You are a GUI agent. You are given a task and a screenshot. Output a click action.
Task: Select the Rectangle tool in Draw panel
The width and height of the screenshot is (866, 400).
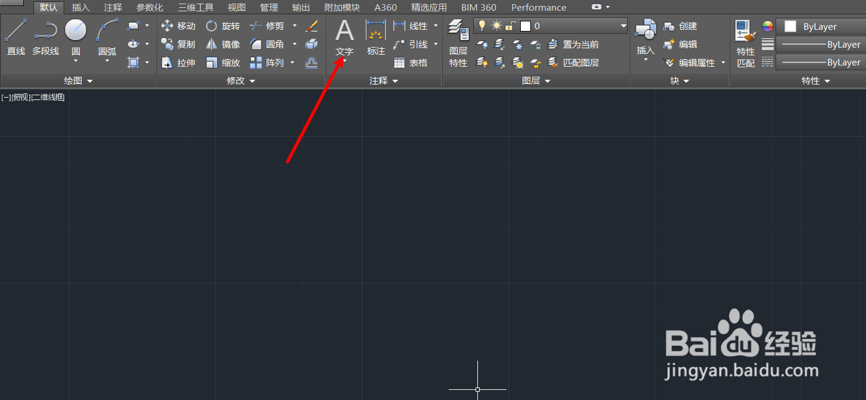(133, 26)
